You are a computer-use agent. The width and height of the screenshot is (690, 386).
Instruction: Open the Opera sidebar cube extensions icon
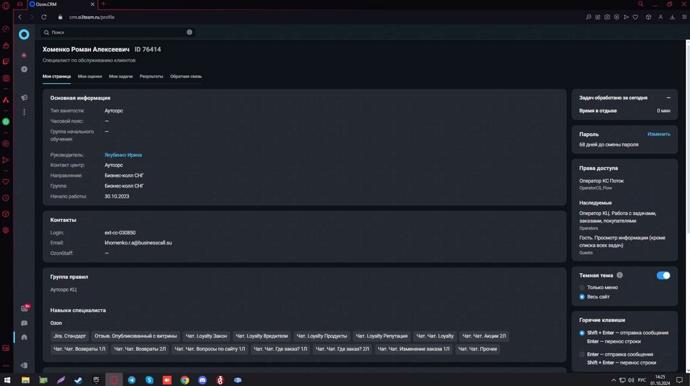pyautogui.click(x=5, y=214)
